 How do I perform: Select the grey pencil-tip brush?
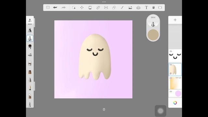point(30,80)
